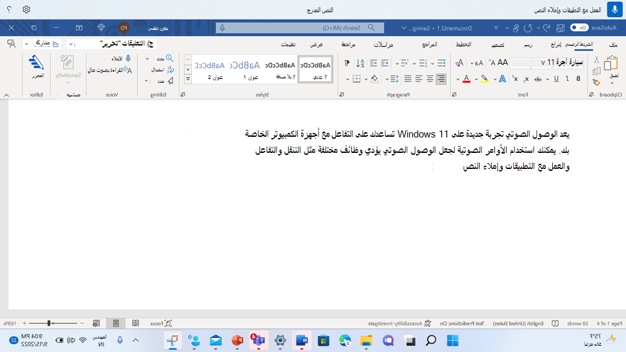This screenshot has width=626, height=352.
Task: Decrease font size with smaller A icon
Action: [x=492, y=62]
